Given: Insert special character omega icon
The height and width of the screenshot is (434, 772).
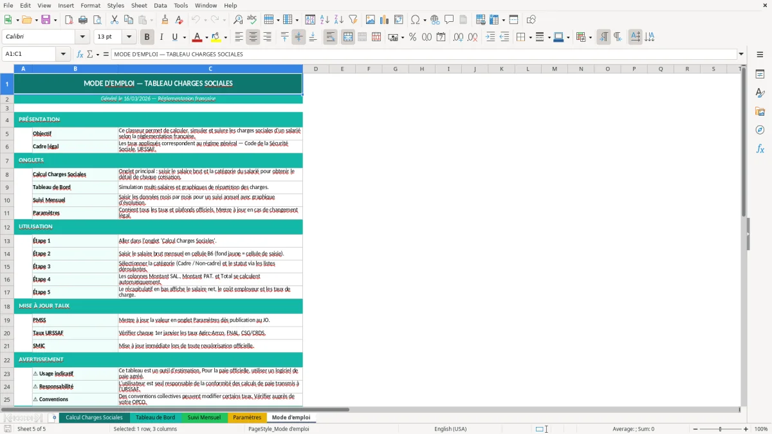Looking at the screenshot, I should coord(416,20).
